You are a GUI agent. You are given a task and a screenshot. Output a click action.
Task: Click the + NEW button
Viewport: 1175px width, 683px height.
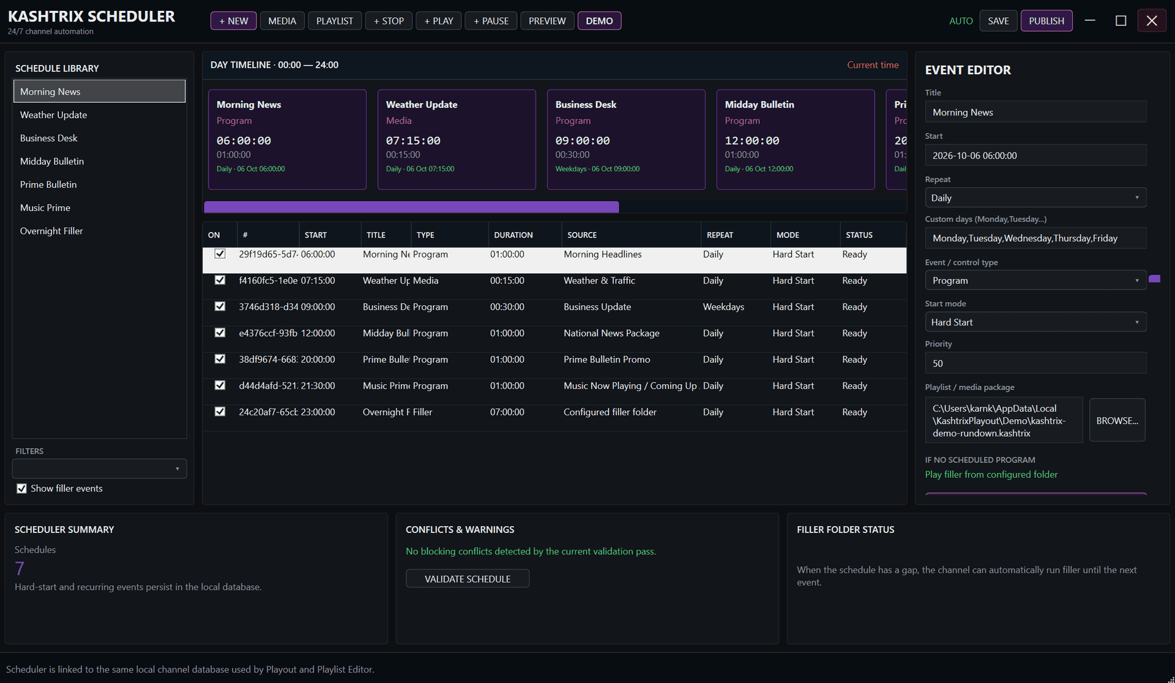(x=234, y=21)
